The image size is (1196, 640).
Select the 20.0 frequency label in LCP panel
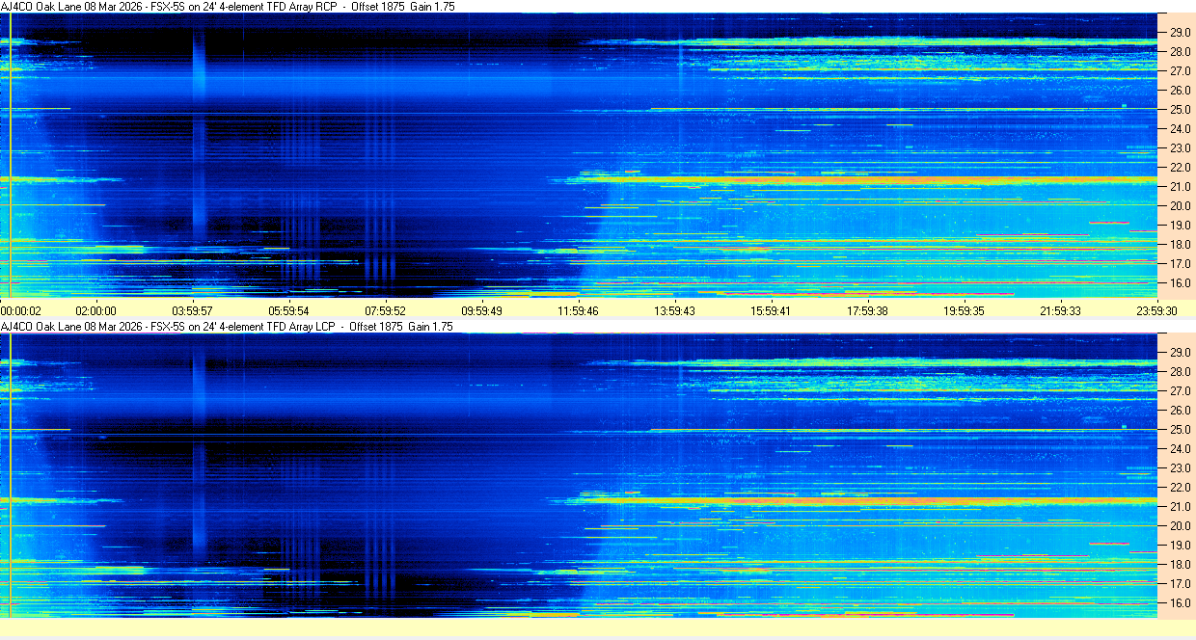1180,526
